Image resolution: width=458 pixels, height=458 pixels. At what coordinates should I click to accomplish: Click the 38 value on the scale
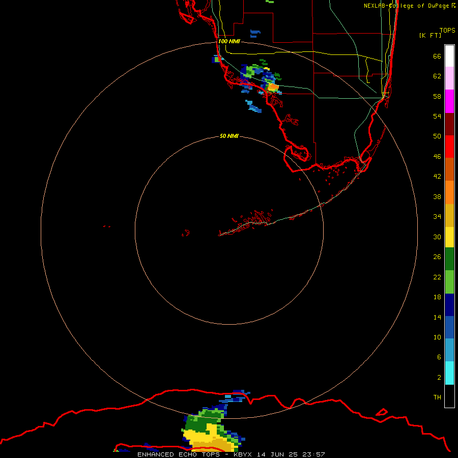pos(437,196)
